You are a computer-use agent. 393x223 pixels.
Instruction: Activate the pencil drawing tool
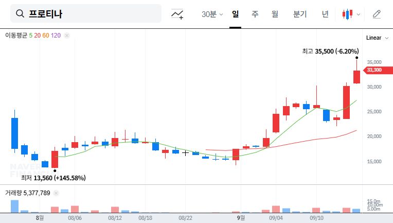tap(377, 14)
